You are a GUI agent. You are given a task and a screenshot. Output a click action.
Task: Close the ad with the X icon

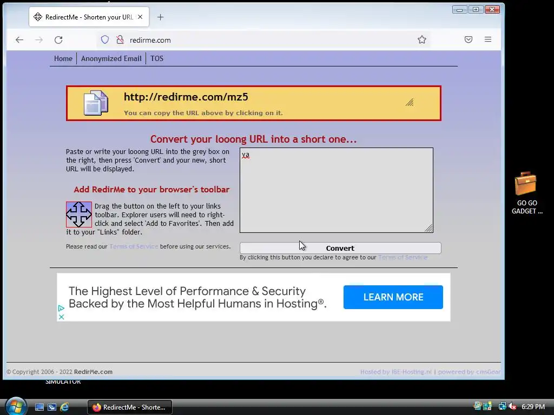pyautogui.click(x=61, y=317)
